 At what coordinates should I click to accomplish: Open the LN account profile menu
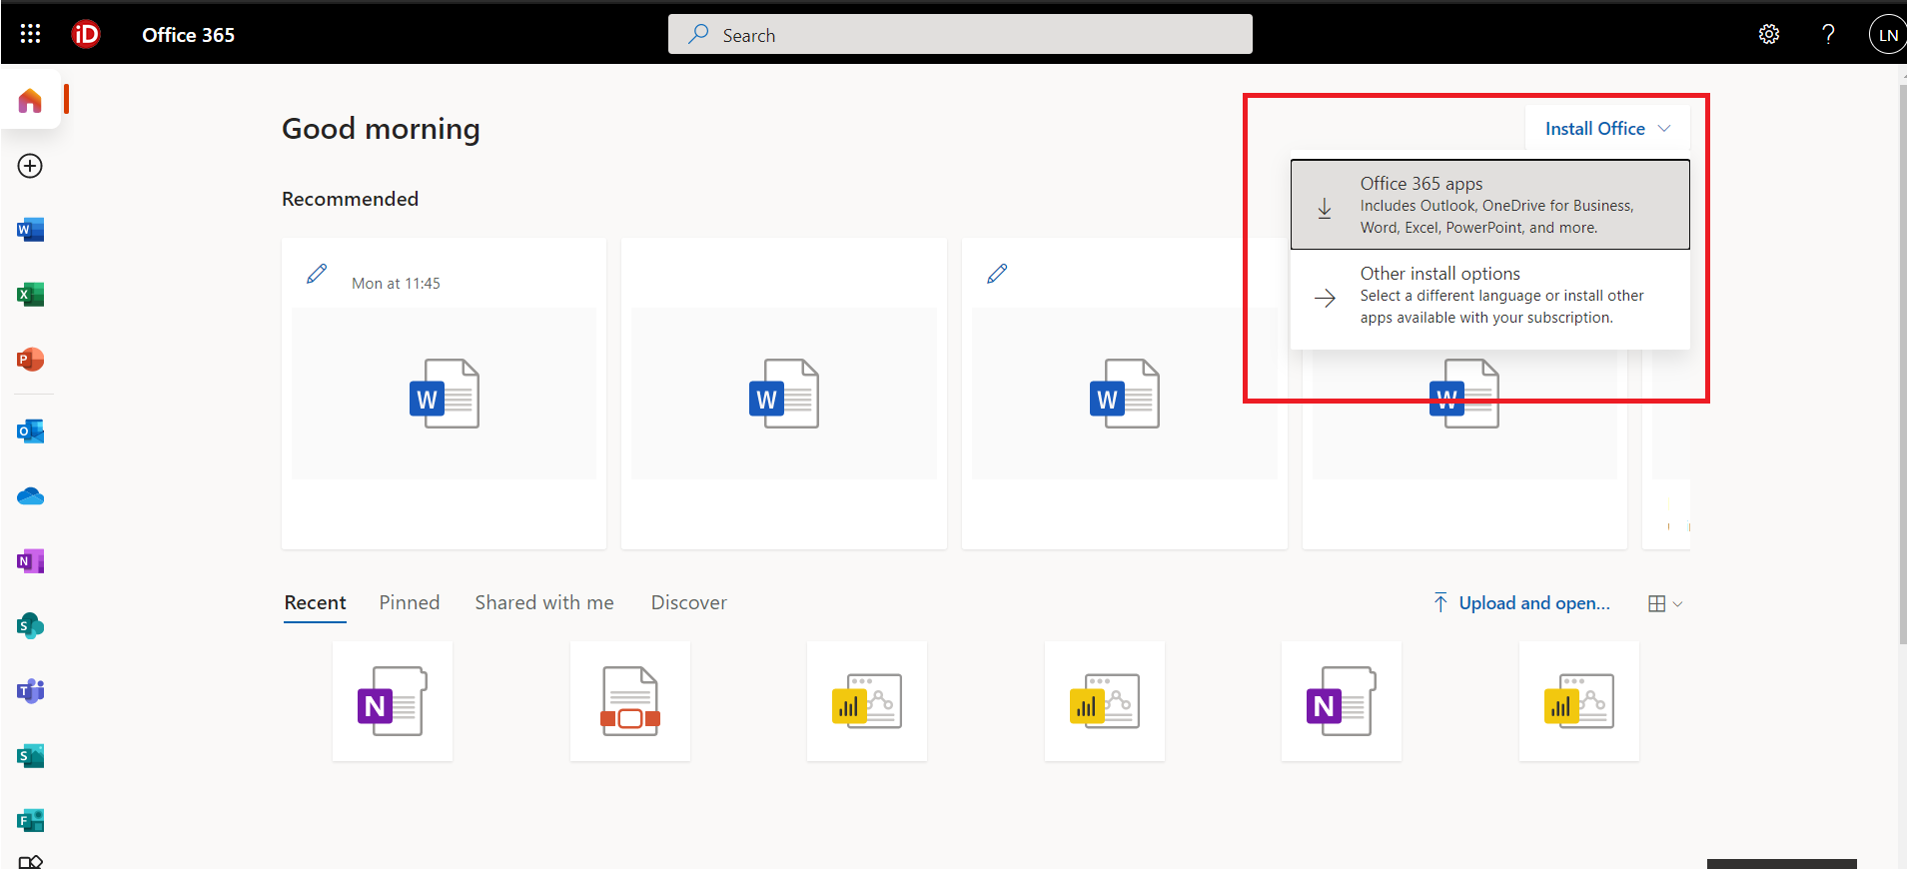pyautogui.click(x=1887, y=34)
